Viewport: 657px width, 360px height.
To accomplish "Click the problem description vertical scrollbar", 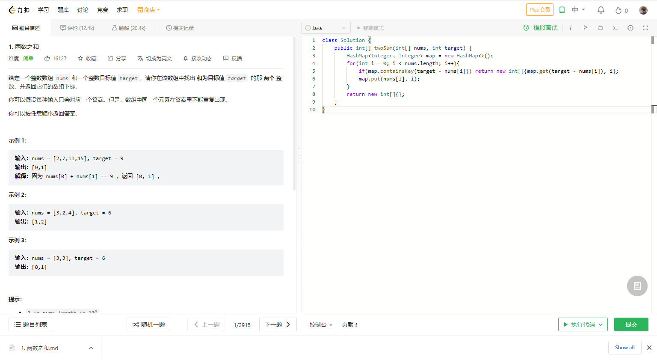I will 294,113.
